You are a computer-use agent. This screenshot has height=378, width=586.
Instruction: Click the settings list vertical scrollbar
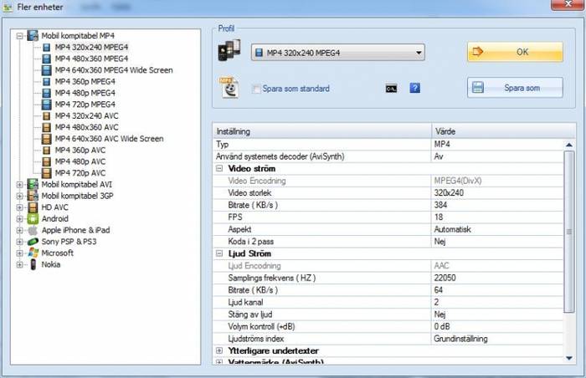(x=569, y=251)
